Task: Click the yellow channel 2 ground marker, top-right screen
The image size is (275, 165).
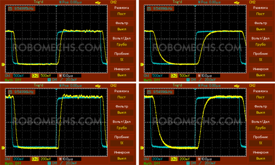Action: [142, 65]
